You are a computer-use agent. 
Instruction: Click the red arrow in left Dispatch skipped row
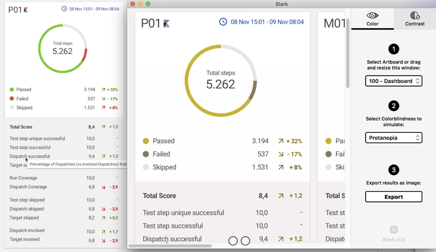tap(104, 209)
